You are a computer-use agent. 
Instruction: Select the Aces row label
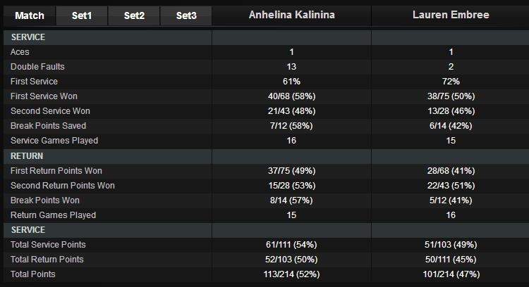20,52
